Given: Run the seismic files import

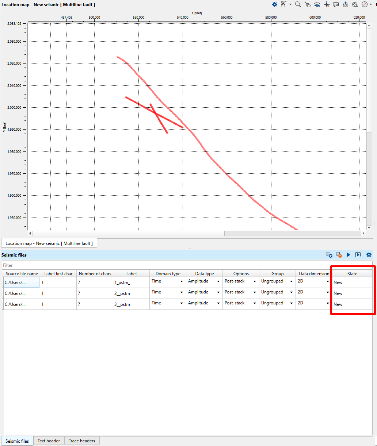Looking at the screenshot, I should 348,255.
